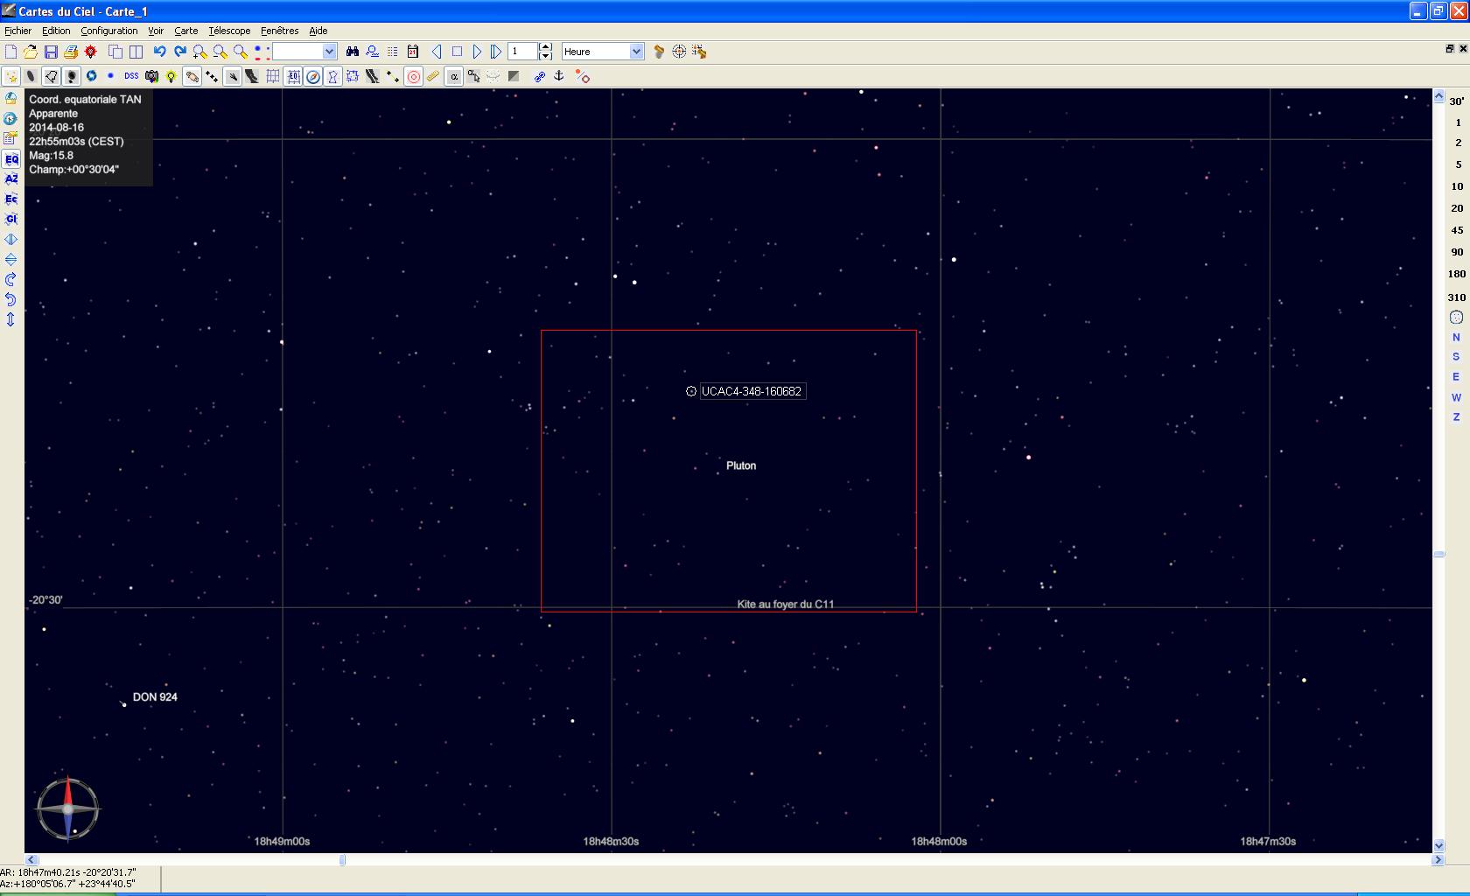Open the Edition menu
The width and height of the screenshot is (1470, 896).
point(56,31)
